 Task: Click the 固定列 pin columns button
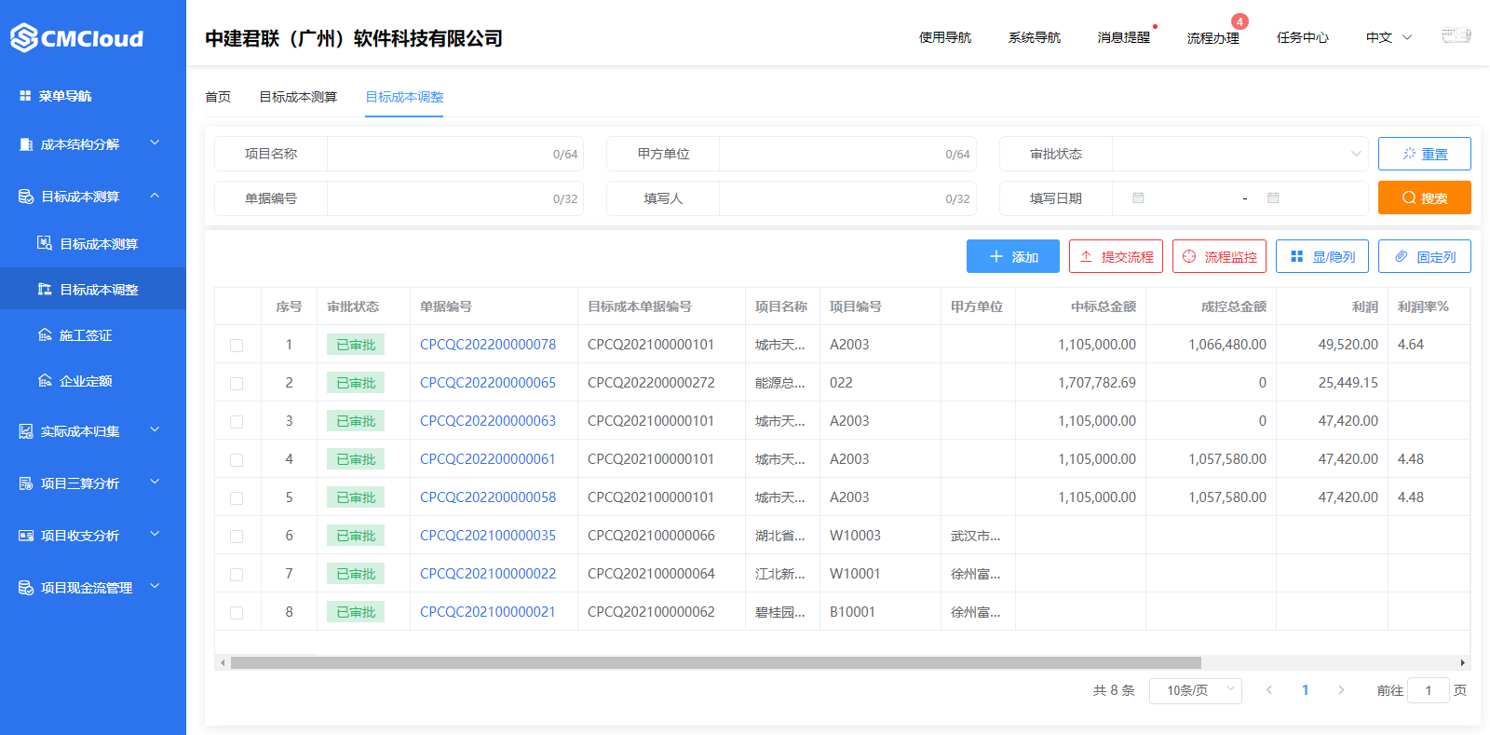[1425, 256]
